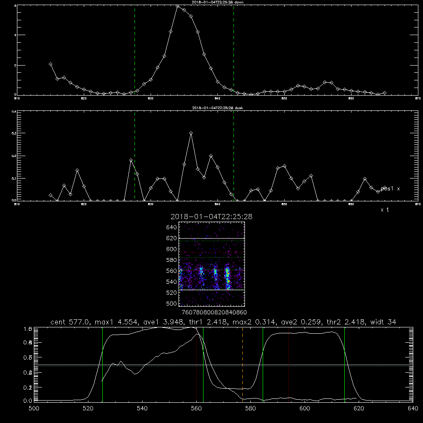This screenshot has width=423, height=423.
Task: Click solid green line at 525 in bottom plot
Action: [102, 365]
